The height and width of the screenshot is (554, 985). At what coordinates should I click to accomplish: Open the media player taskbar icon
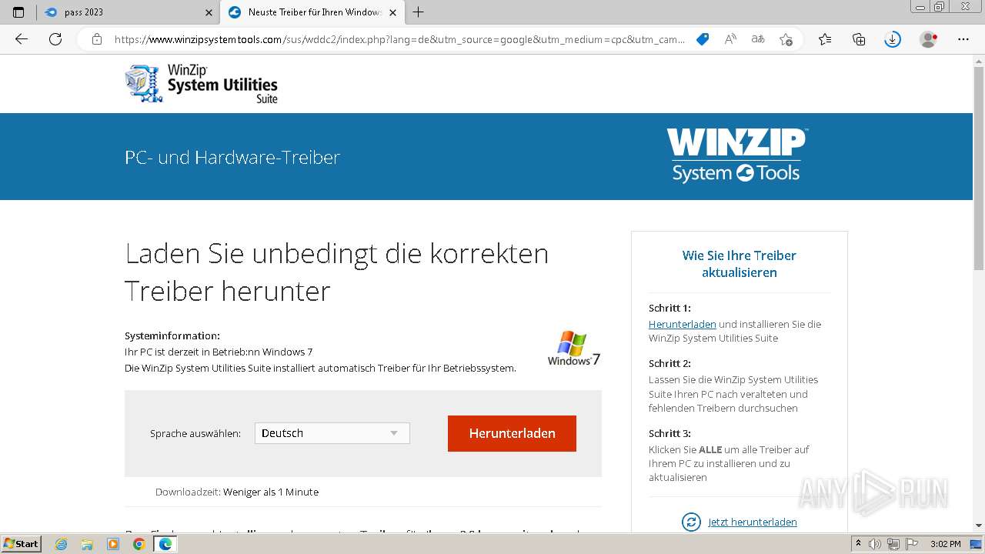[113, 544]
